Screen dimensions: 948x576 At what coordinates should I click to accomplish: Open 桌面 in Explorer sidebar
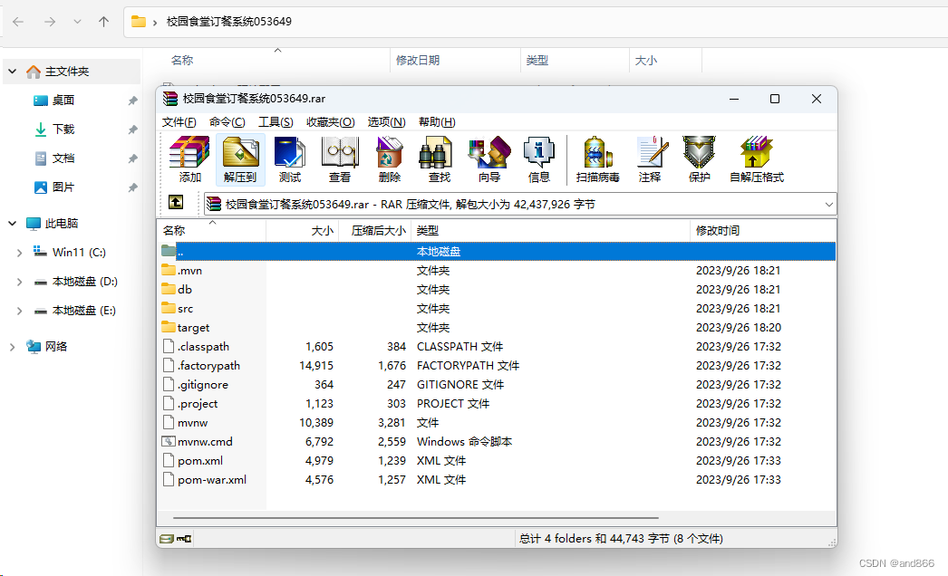pyautogui.click(x=63, y=101)
